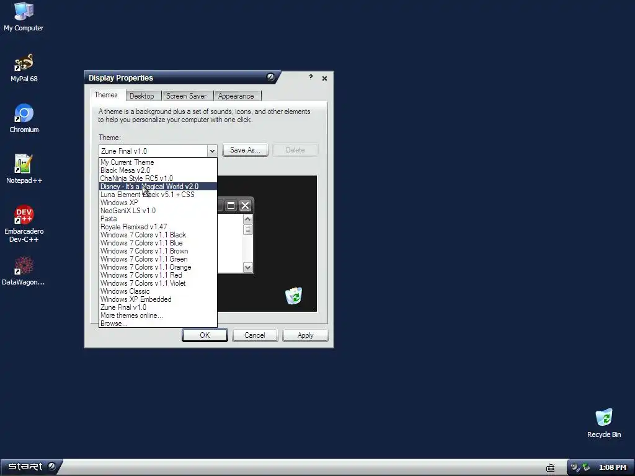
Task: Choose the Pasta theme
Action: tap(158, 219)
